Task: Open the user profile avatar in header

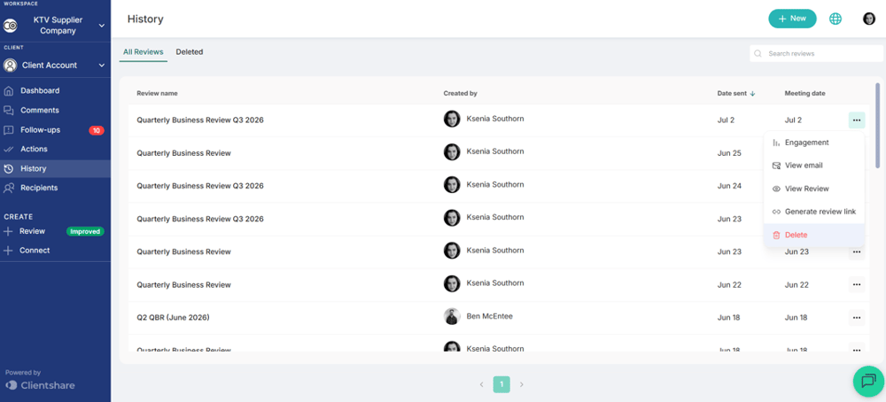Action: (x=869, y=19)
